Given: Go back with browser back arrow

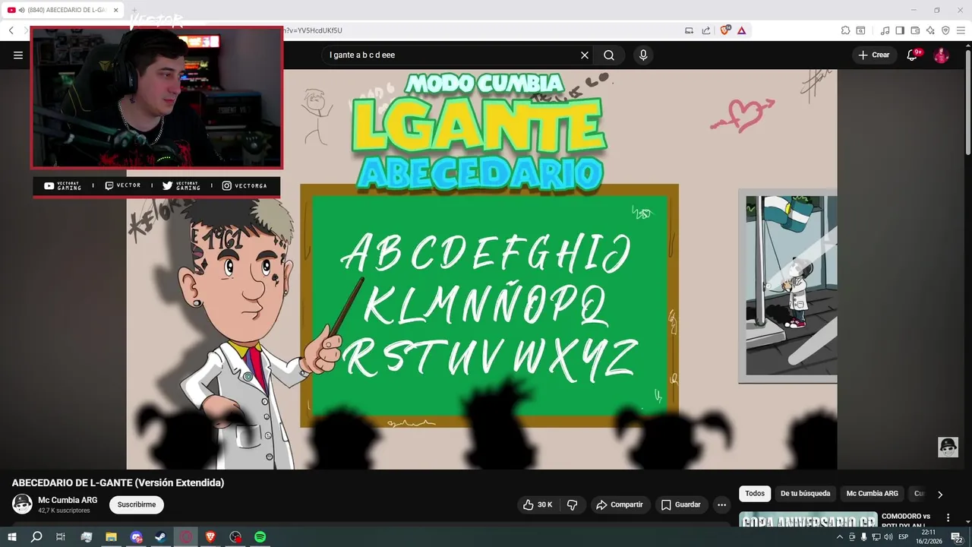Looking at the screenshot, I should coord(11,30).
